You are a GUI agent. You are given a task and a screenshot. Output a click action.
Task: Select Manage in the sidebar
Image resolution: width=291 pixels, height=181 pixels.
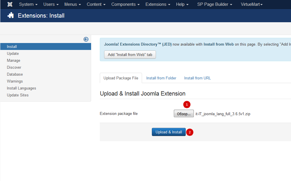(14, 60)
